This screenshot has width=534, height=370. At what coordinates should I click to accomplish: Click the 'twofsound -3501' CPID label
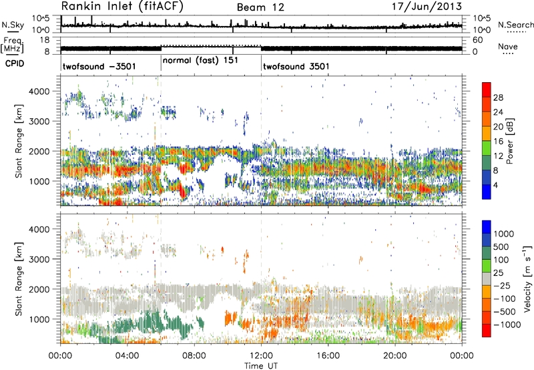99,66
